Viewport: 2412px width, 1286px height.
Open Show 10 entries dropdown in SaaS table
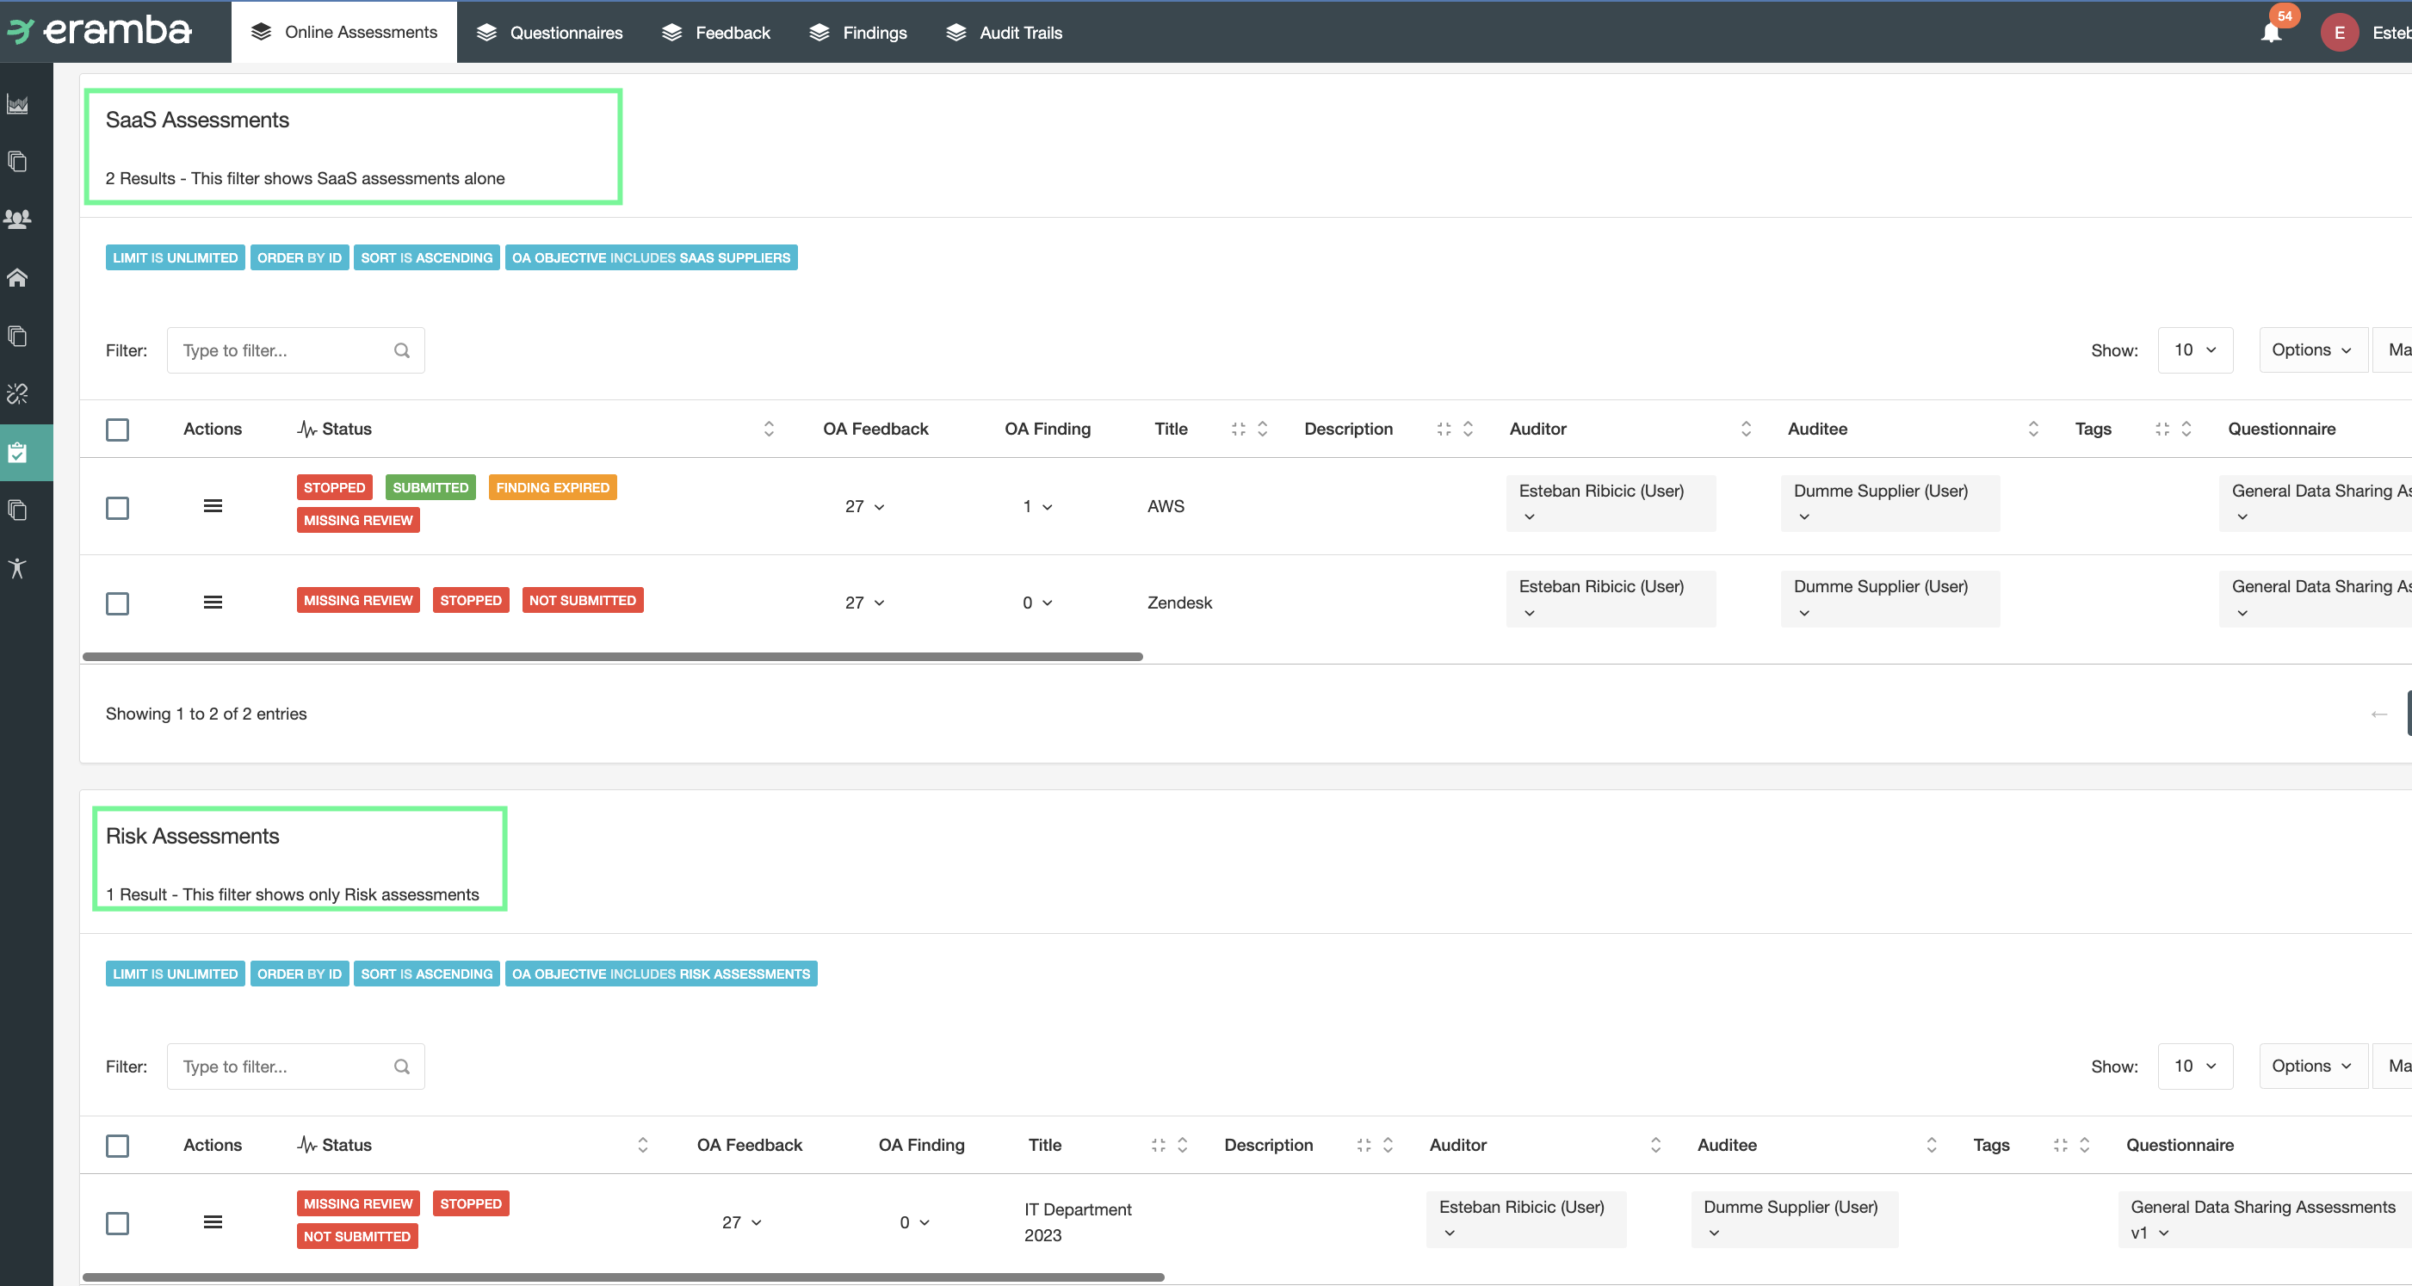(2194, 350)
